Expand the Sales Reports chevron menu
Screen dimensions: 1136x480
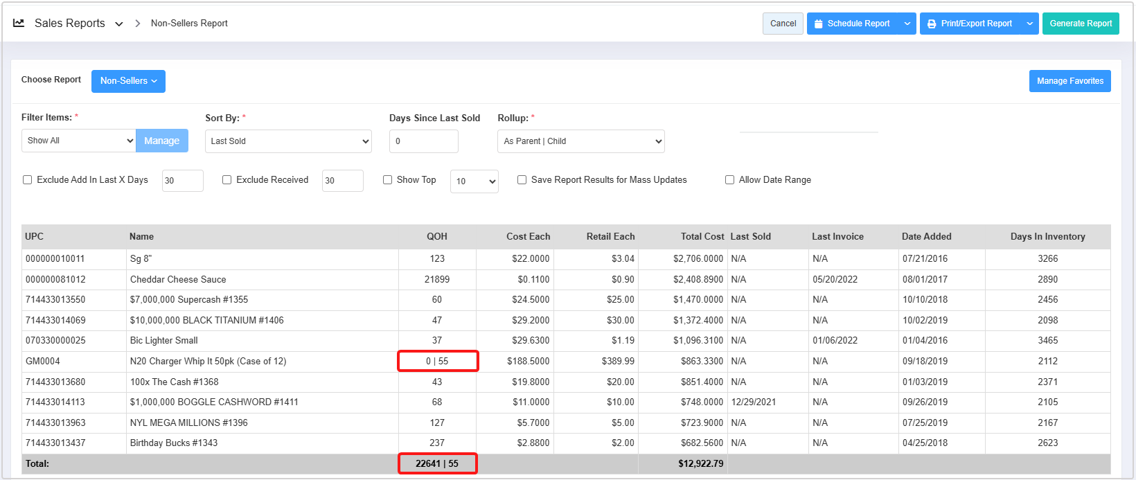(x=119, y=24)
